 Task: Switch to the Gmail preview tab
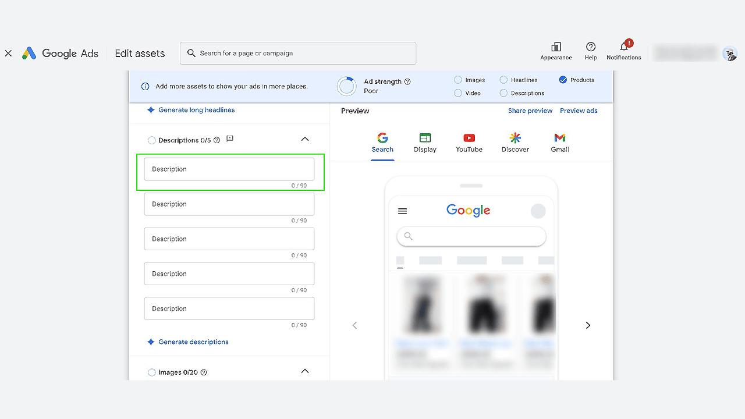point(560,143)
